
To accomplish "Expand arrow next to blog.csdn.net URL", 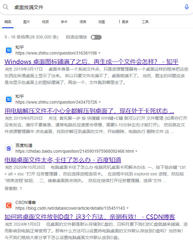I will (128, 208).
